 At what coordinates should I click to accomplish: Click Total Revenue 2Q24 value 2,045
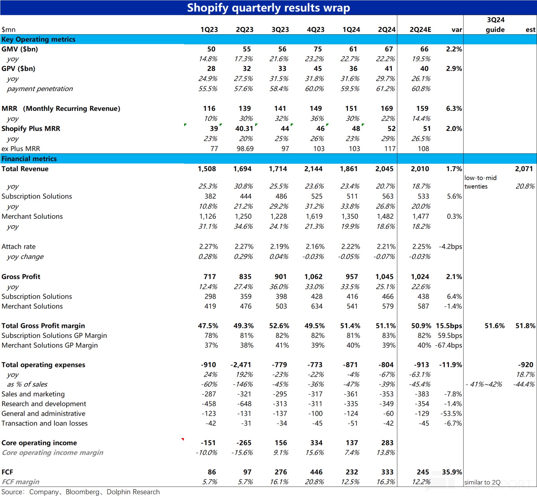pos(384,169)
